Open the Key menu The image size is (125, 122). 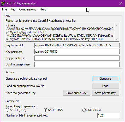(13, 9)
